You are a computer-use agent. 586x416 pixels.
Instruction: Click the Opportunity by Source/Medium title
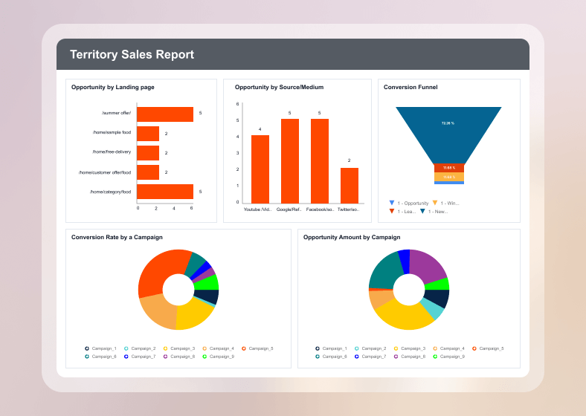point(279,87)
